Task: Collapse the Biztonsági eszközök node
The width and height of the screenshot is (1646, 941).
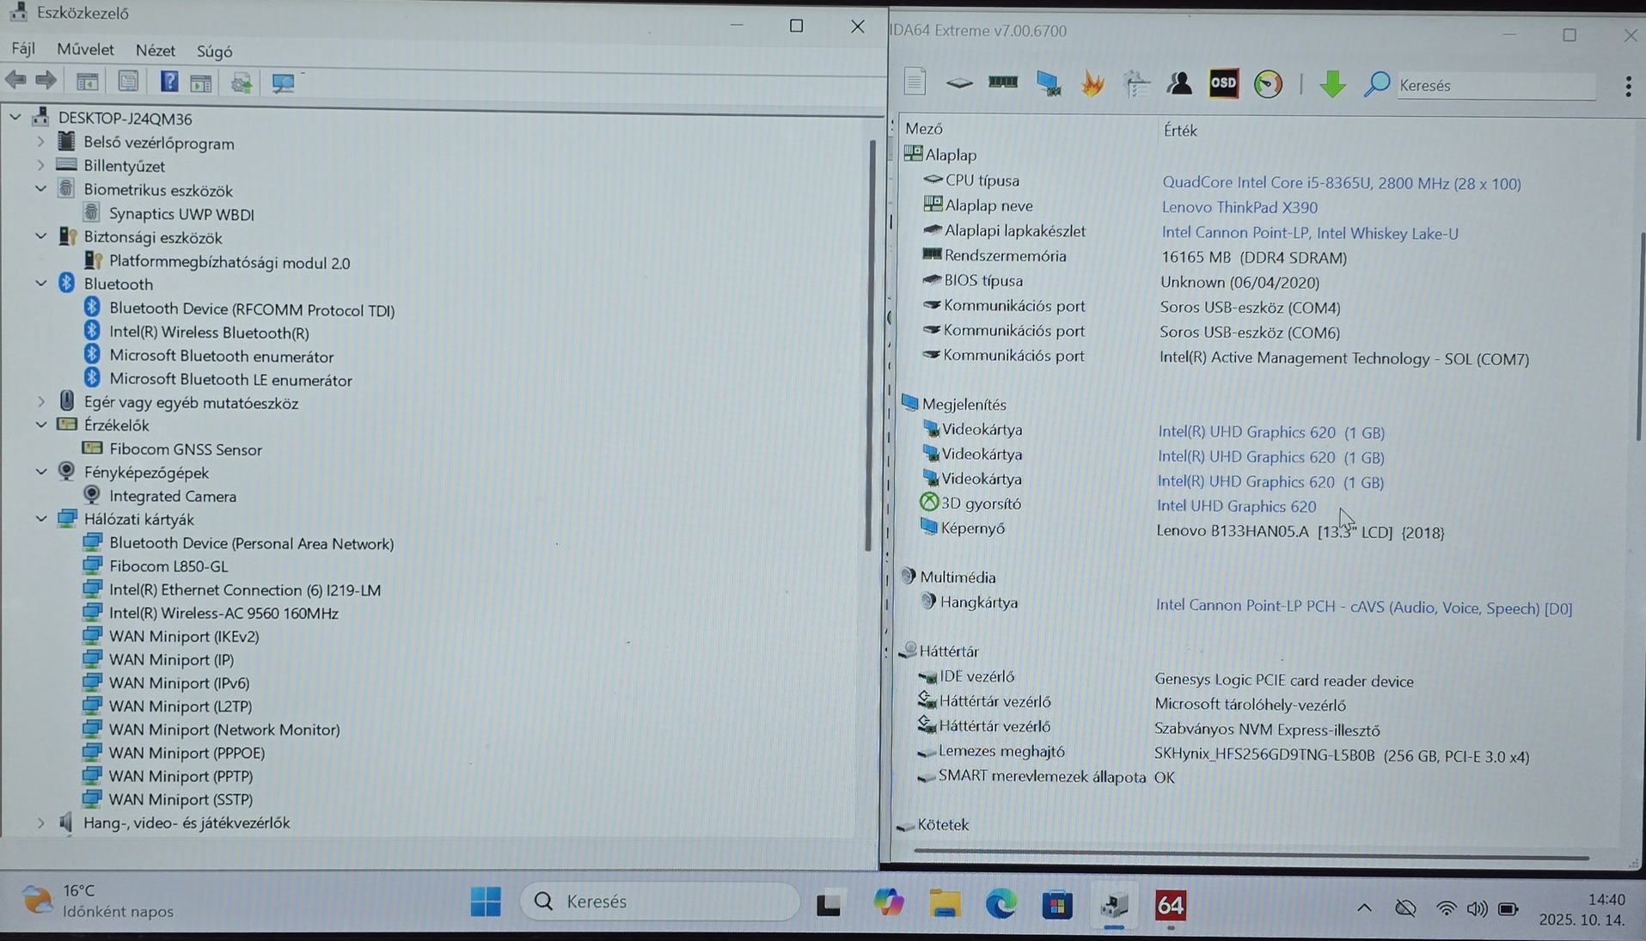Action: click(40, 236)
